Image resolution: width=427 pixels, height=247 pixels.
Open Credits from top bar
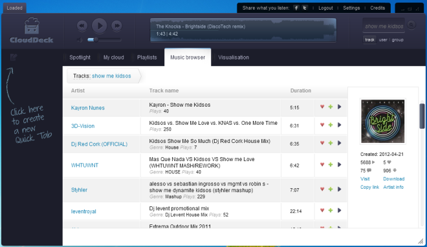pyautogui.click(x=377, y=8)
